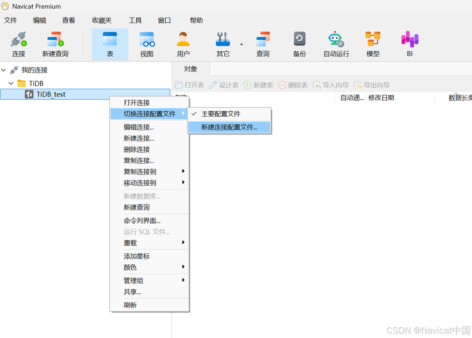Open the Edit (编辑) menu
The height and width of the screenshot is (338, 472).
[40, 20]
